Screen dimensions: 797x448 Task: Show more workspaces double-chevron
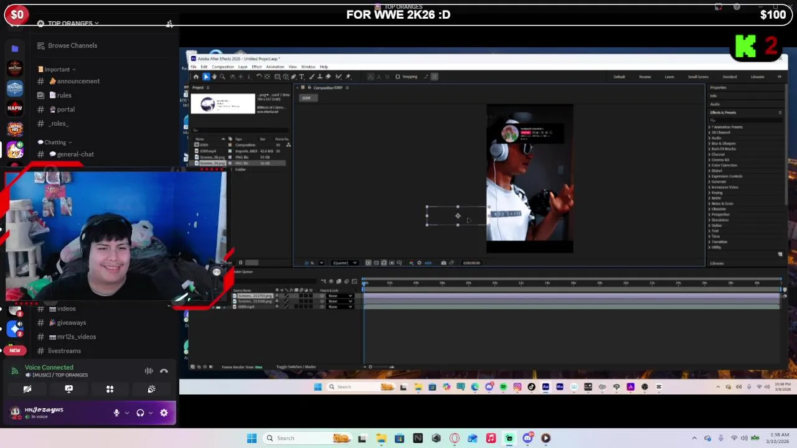point(779,77)
